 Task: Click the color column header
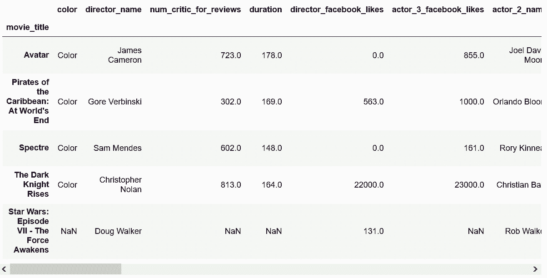pyautogui.click(x=67, y=10)
